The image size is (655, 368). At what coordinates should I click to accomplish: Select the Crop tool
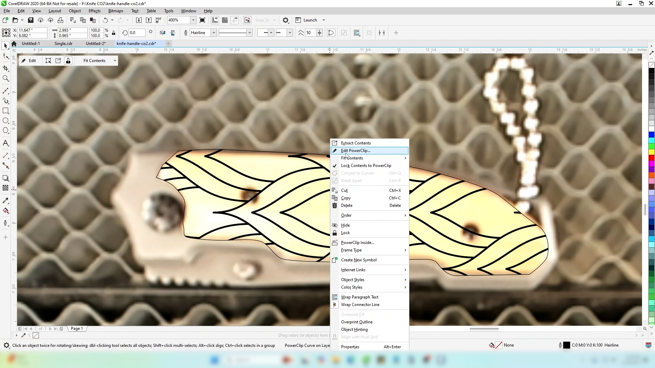click(5, 68)
